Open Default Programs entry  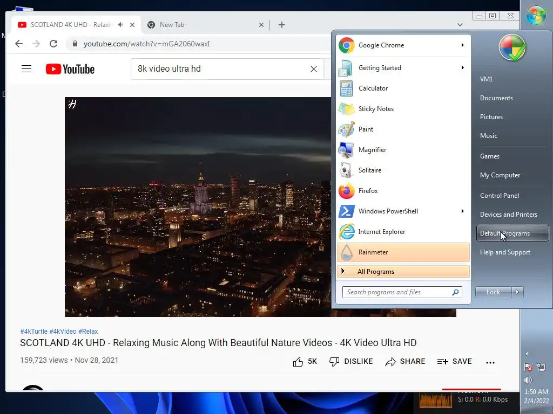(x=512, y=233)
